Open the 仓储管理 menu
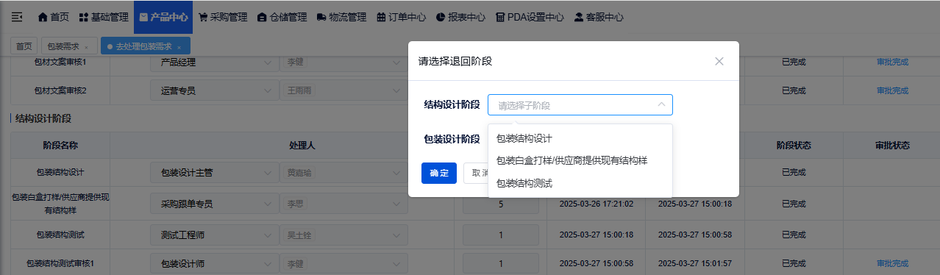This screenshot has height=275, width=940. [283, 16]
